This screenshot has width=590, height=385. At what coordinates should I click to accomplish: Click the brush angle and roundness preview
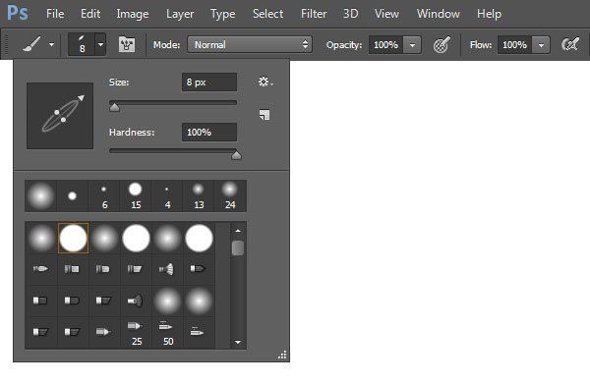(60, 116)
